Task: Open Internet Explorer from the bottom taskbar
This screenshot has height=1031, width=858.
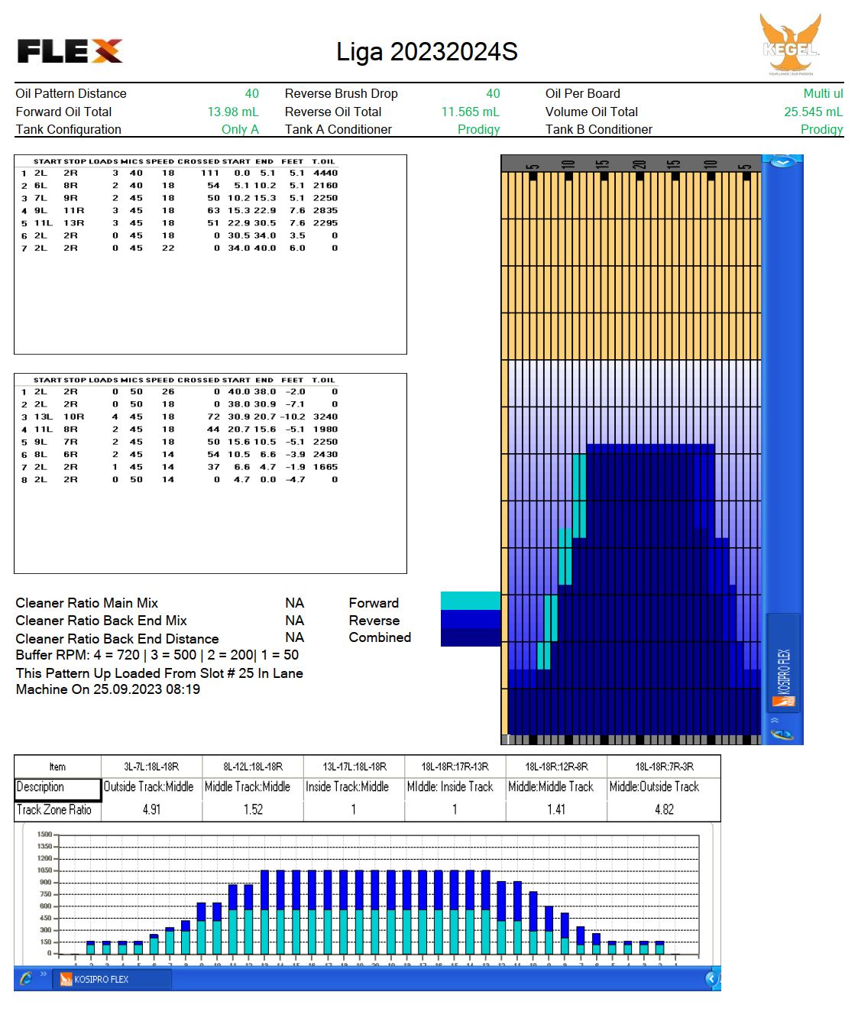Action: (x=26, y=978)
